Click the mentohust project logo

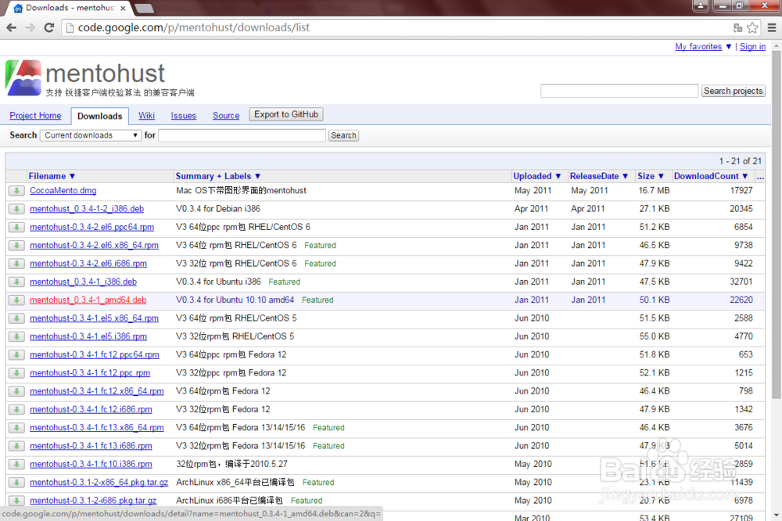pyautogui.click(x=23, y=77)
